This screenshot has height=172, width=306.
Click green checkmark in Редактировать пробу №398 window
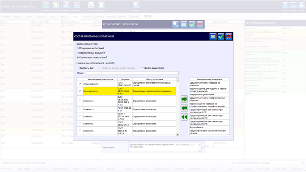192,24
